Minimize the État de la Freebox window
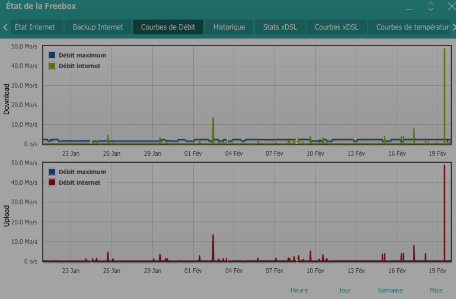The width and height of the screenshot is (456, 299). (x=410, y=9)
